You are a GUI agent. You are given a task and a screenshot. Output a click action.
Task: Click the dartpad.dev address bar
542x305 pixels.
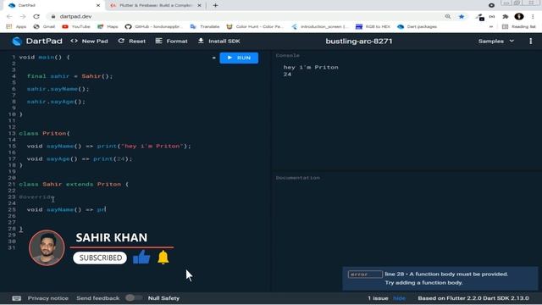click(x=242, y=16)
